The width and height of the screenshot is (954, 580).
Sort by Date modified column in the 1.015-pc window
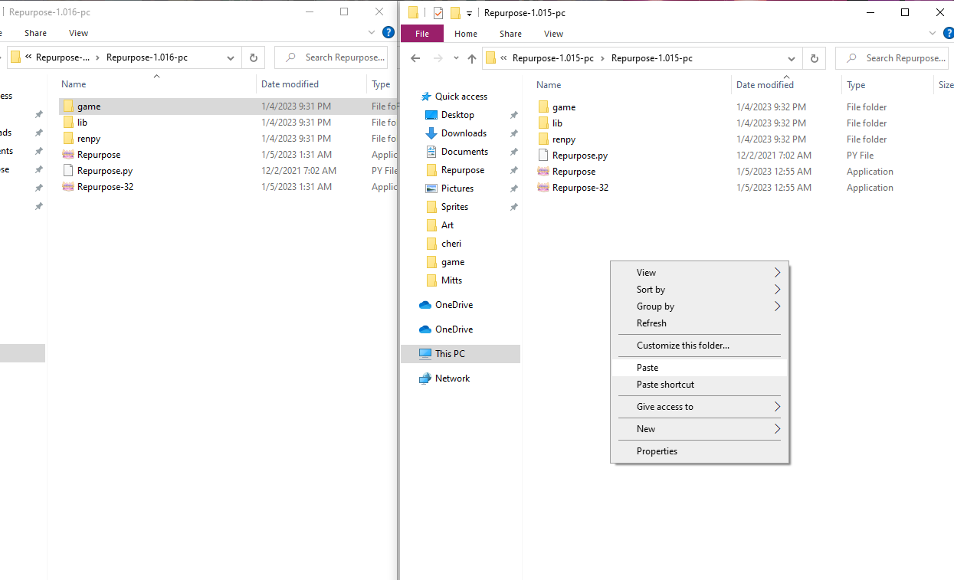click(x=765, y=85)
